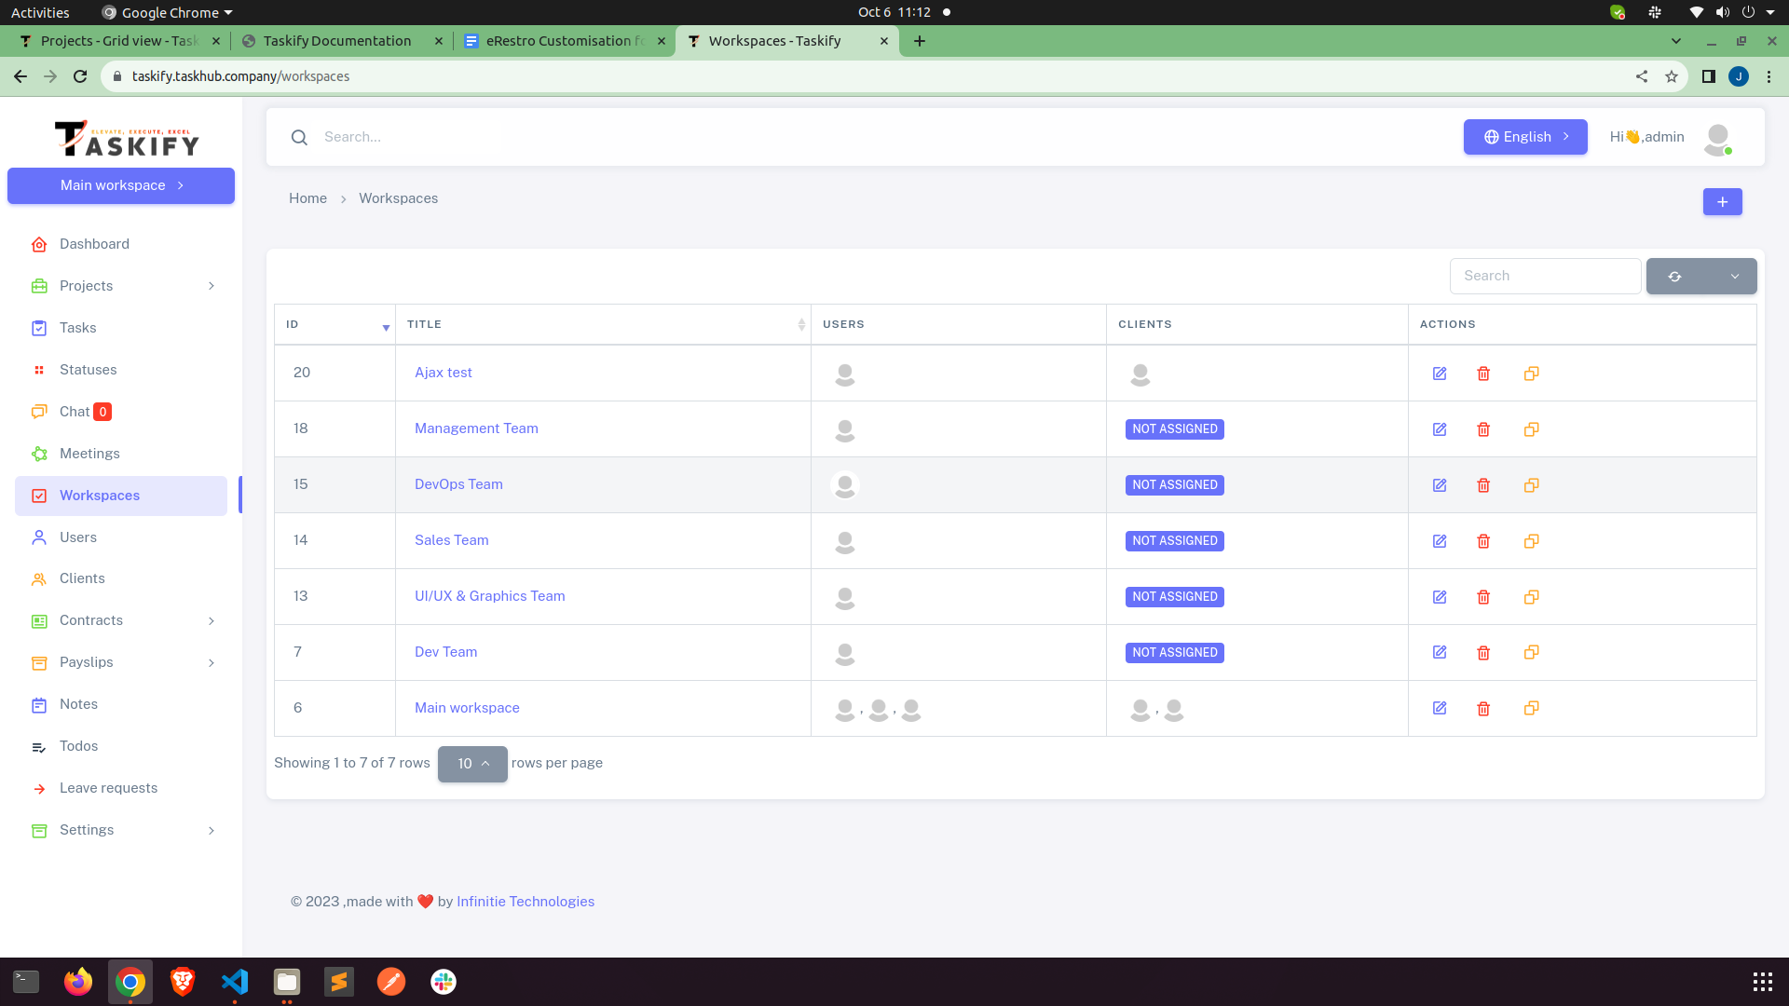Open the Statuses section

(x=88, y=369)
